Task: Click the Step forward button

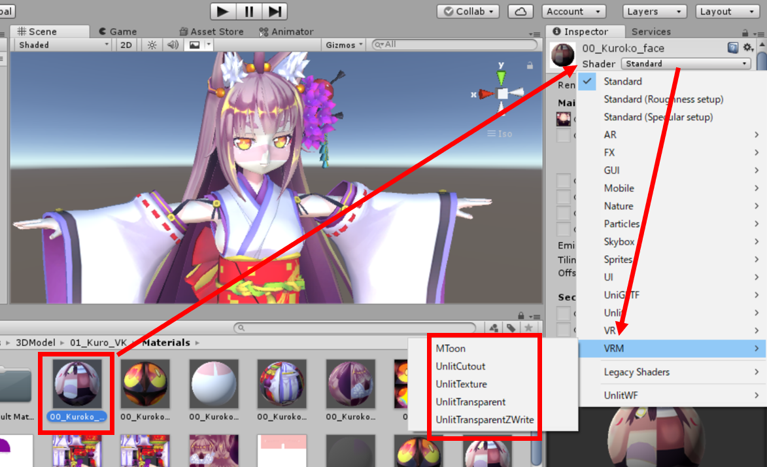Action: click(275, 11)
